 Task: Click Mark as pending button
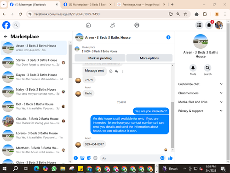click(100, 58)
